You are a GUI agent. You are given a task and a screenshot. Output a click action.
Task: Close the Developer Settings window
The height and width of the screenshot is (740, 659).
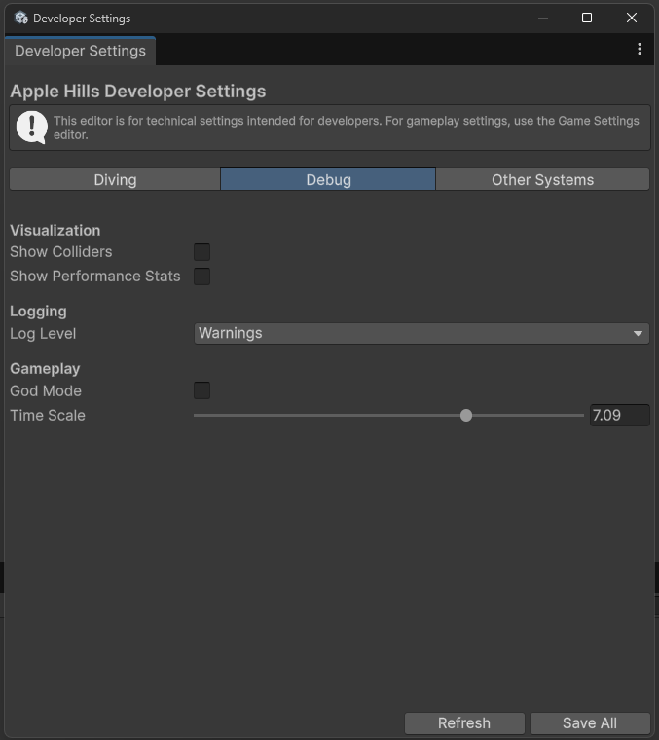[633, 18]
